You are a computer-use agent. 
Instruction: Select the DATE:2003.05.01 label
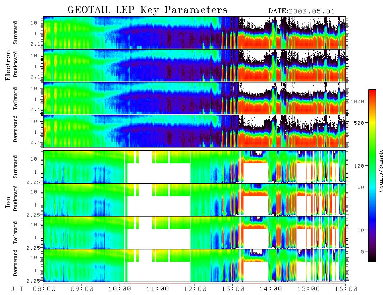pyautogui.click(x=301, y=11)
